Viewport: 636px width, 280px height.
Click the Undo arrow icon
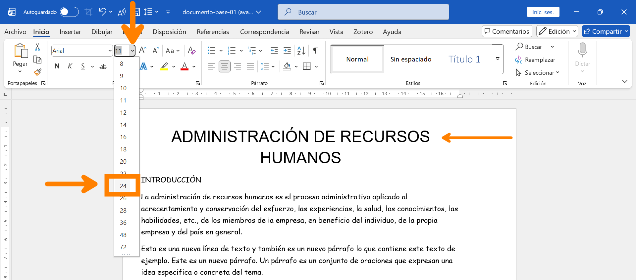click(x=102, y=12)
